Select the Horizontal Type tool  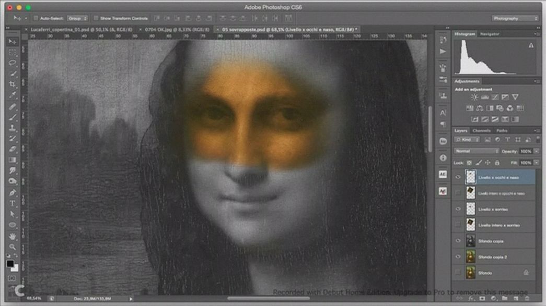click(13, 203)
